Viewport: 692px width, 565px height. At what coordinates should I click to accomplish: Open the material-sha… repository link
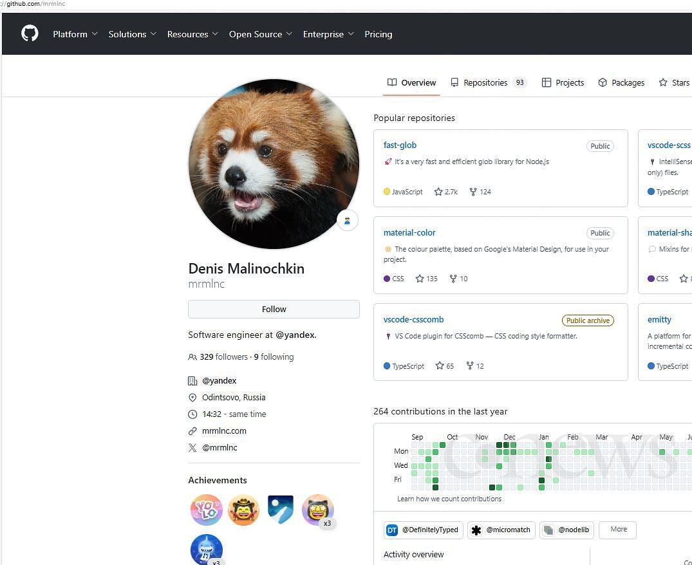click(669, 232)
